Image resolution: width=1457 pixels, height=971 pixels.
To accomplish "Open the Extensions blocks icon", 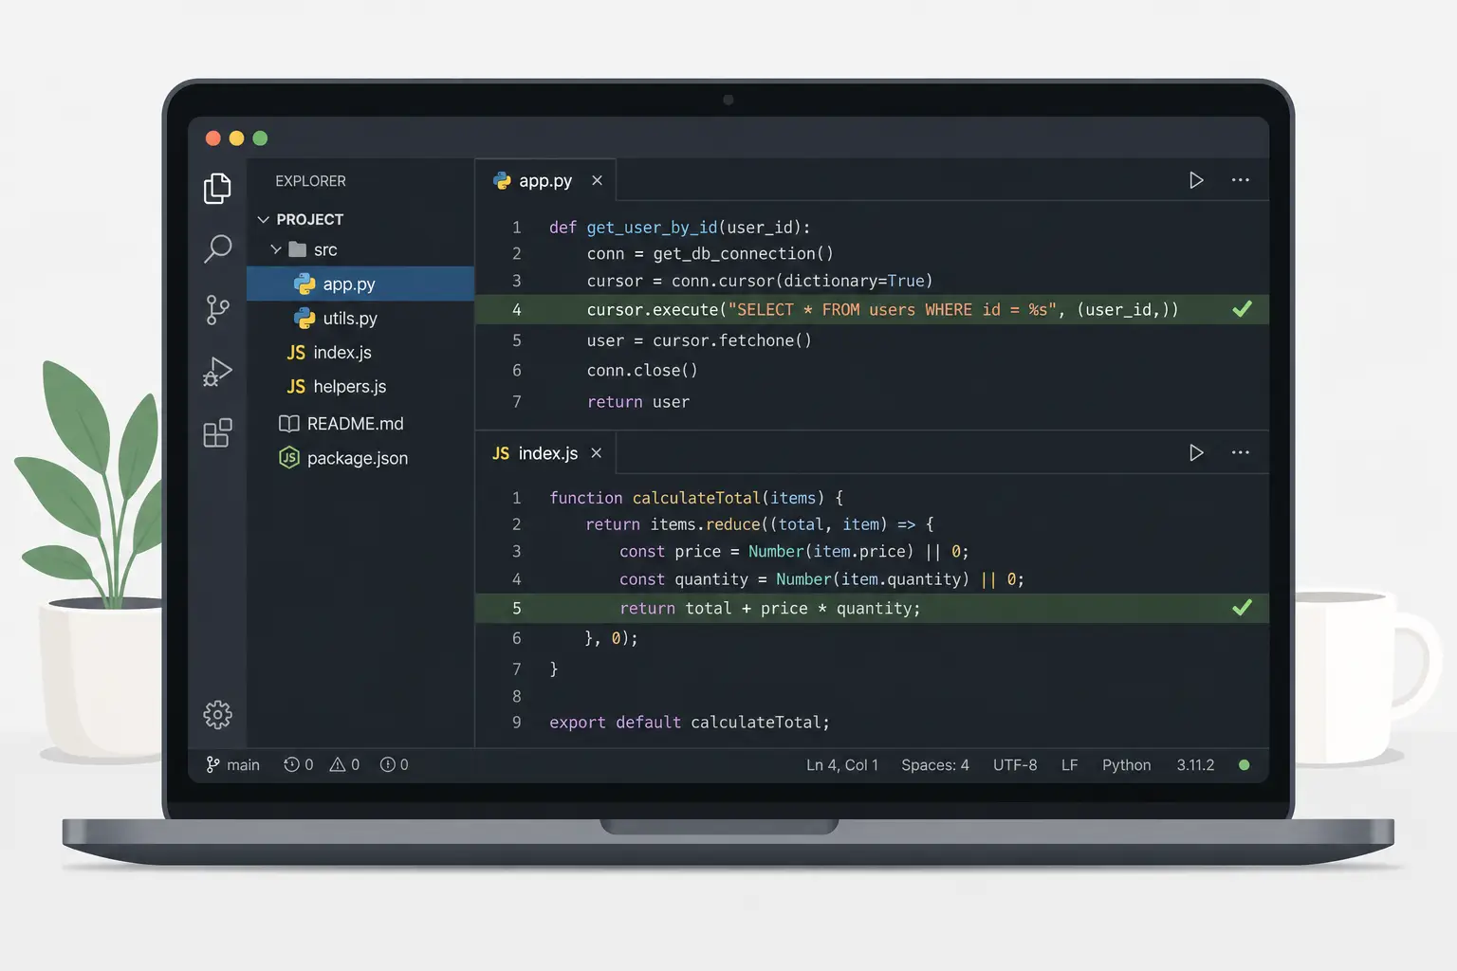I will (217, 432).
